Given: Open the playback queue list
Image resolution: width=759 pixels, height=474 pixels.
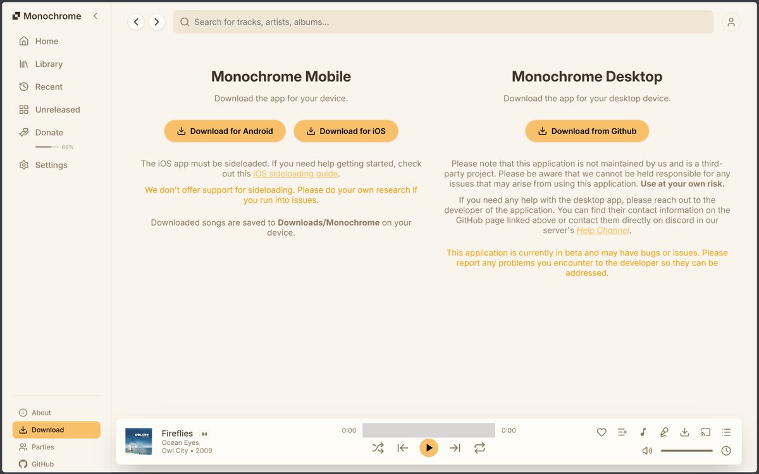Looking at the screenshot, I should click(726, 432).
